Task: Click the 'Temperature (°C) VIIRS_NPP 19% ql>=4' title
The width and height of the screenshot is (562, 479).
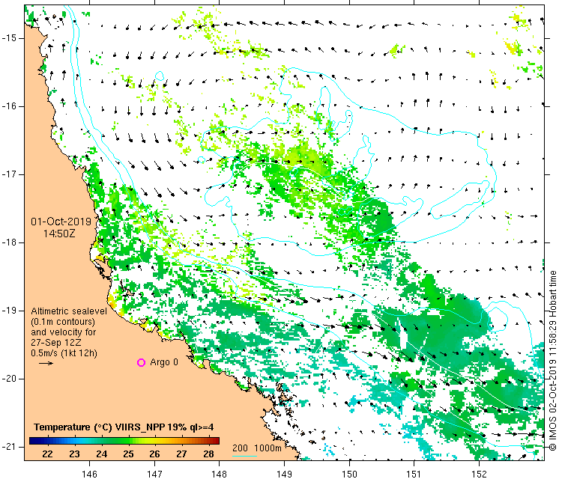Action: pyautogui.click(x=124, y=427)
